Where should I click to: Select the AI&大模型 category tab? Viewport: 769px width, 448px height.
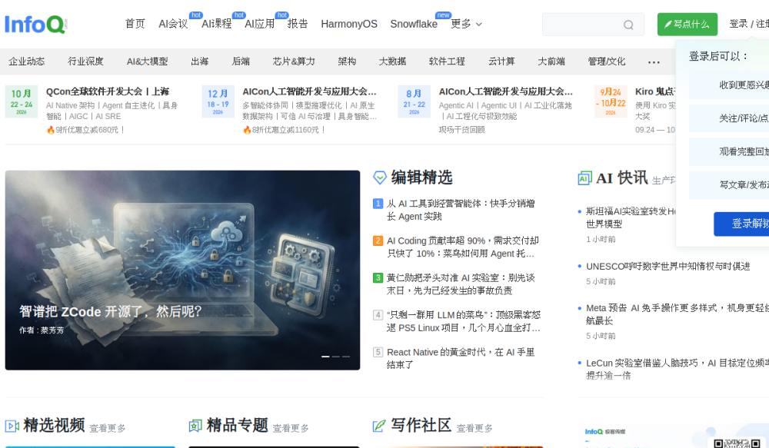(147, 61)
